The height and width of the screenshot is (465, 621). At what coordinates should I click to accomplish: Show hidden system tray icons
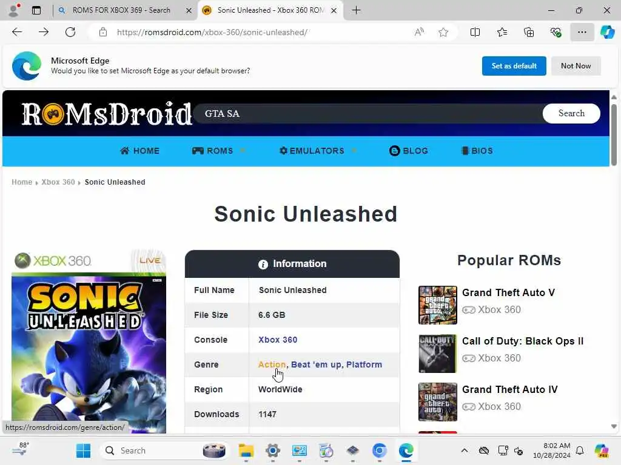pos(465,450)
